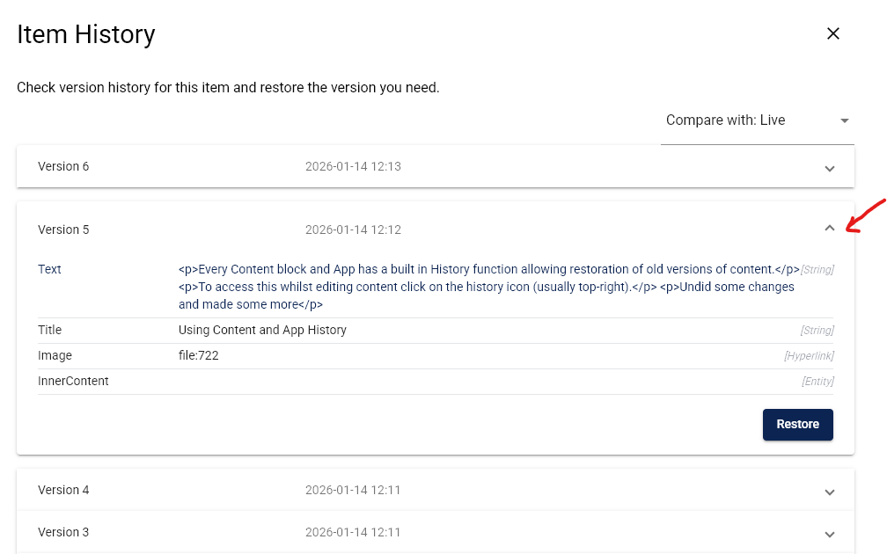Expand Version 6 using its chevron
887x554 pixels.
pos(829,168)
